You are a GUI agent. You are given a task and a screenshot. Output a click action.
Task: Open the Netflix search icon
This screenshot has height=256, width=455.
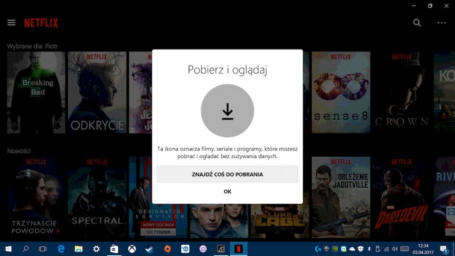417,23
